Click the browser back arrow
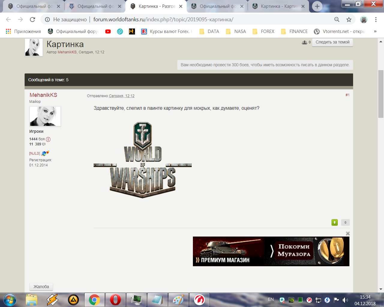This screenshot has height=307, width=384. pyautogui.click(x=8, y=19)
